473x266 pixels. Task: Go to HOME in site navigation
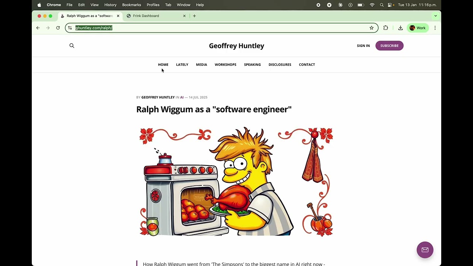(x=163, y=65)
